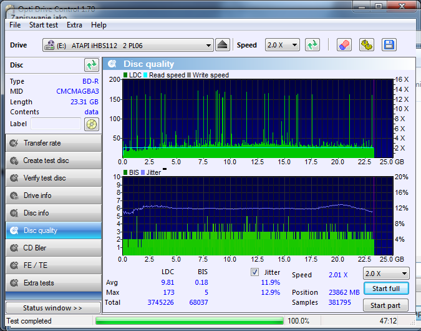421x331 pixels.
Task: Click the 100.0% progress label
Action: tap(298, 321)
